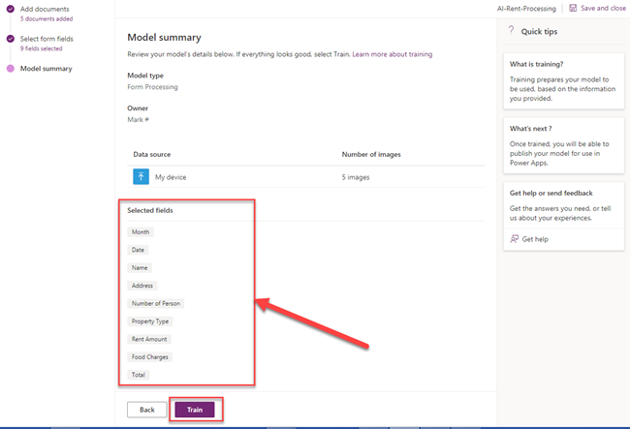Click the Save and close disk icon
The image size is (630, 429).
click(573, 8)
